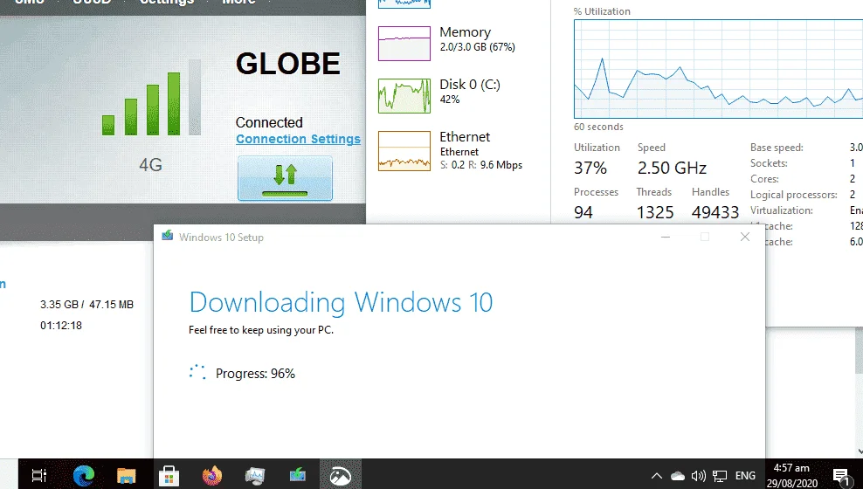Show hidden system tray icons

point(657,476)
